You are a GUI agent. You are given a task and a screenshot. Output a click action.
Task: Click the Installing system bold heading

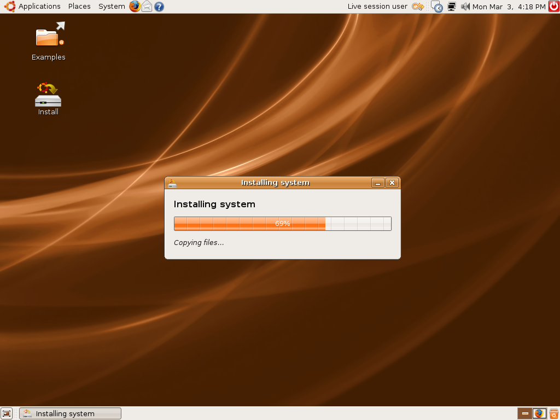(214, 205)
